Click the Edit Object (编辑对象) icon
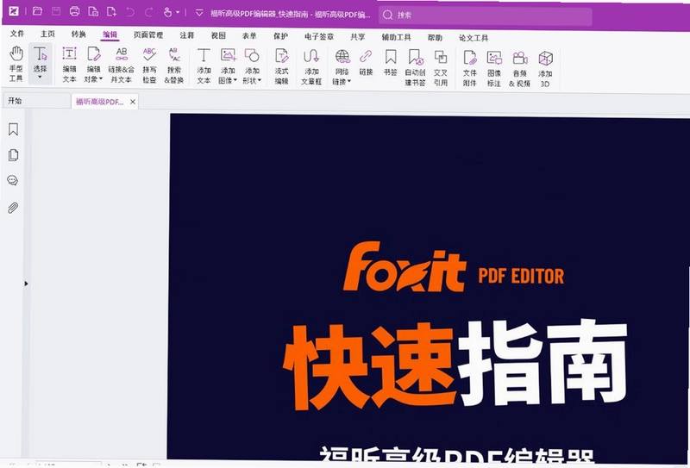This screenshot has height=468, width=690. tap(94, 54)
